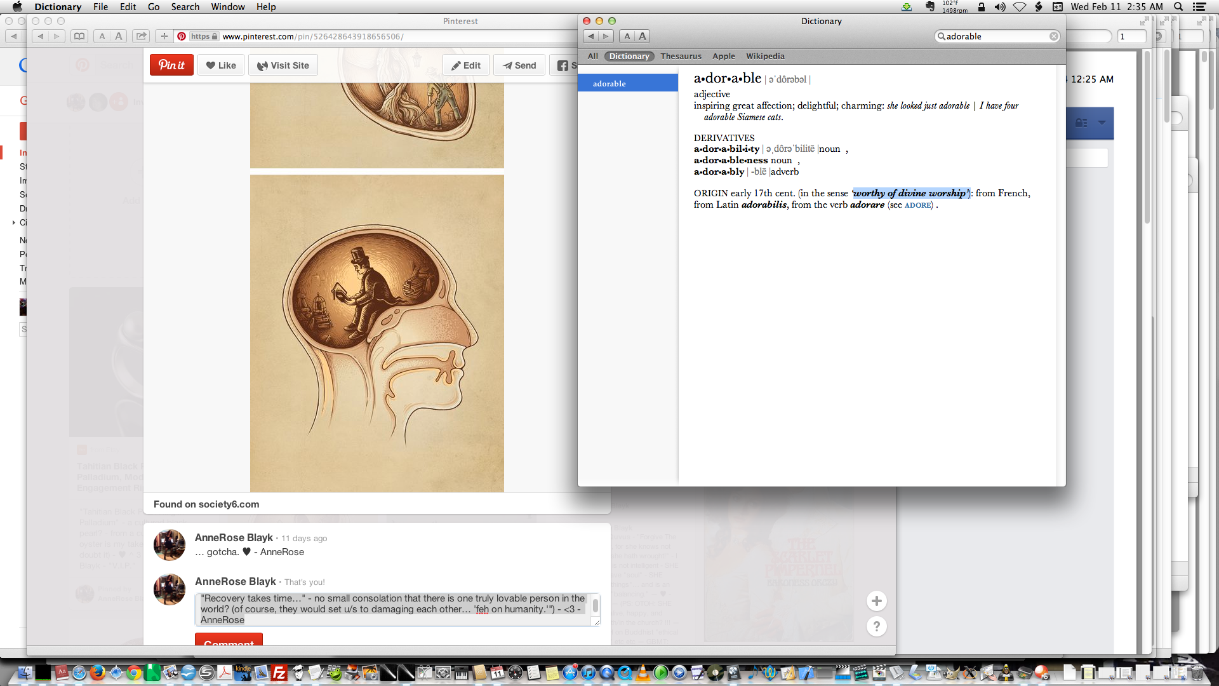Open the Safari bookmarks book icon

coord(79,36)
